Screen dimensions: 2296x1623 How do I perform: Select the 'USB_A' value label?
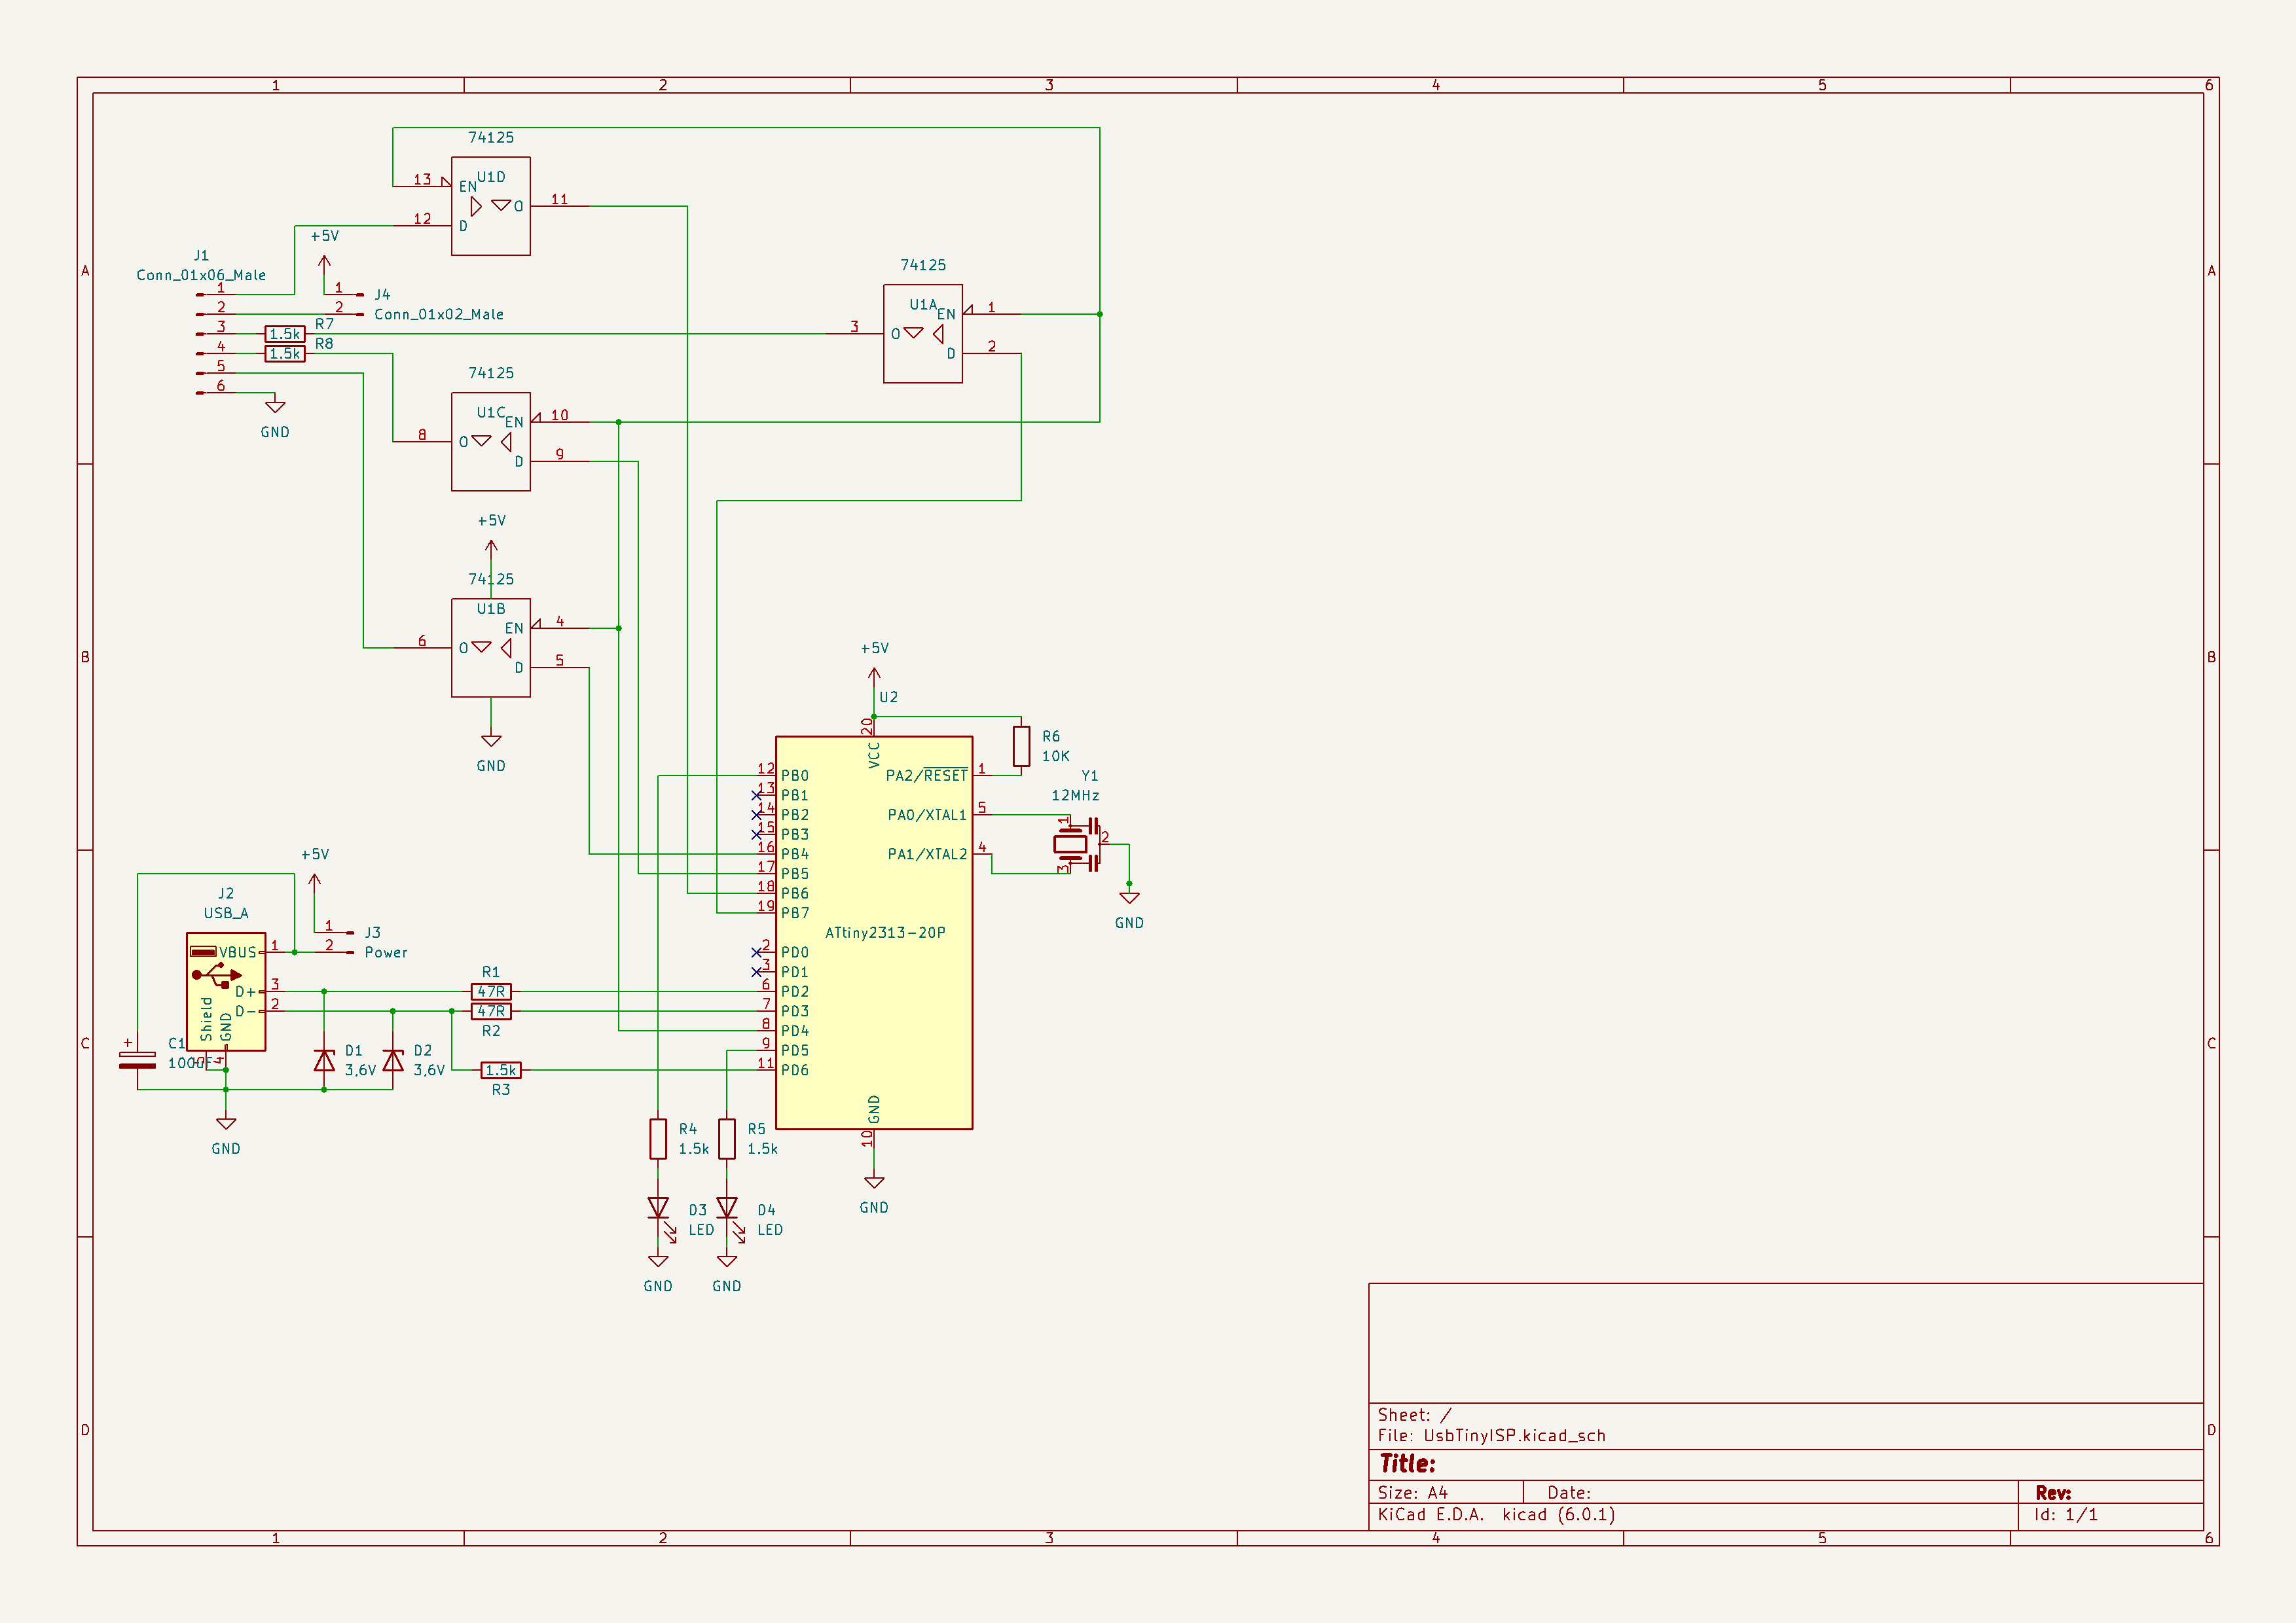pos(226,912)
